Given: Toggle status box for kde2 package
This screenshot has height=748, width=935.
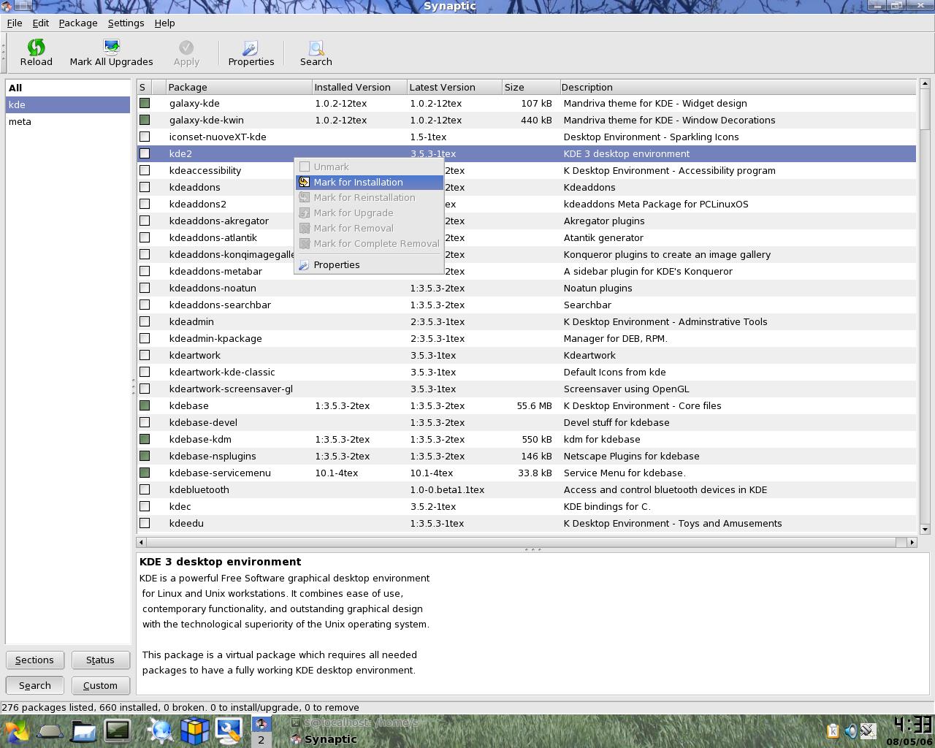Looking at the screenshot, I should coord(145,153).
